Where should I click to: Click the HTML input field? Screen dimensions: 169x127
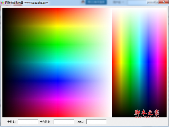(x=96, y=122)
